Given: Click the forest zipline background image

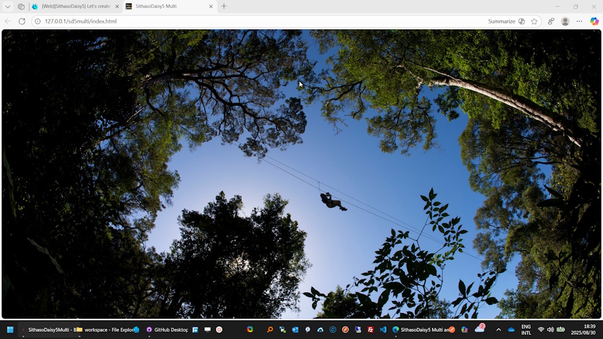Looking at the screenshot, I should pos(301,174).
